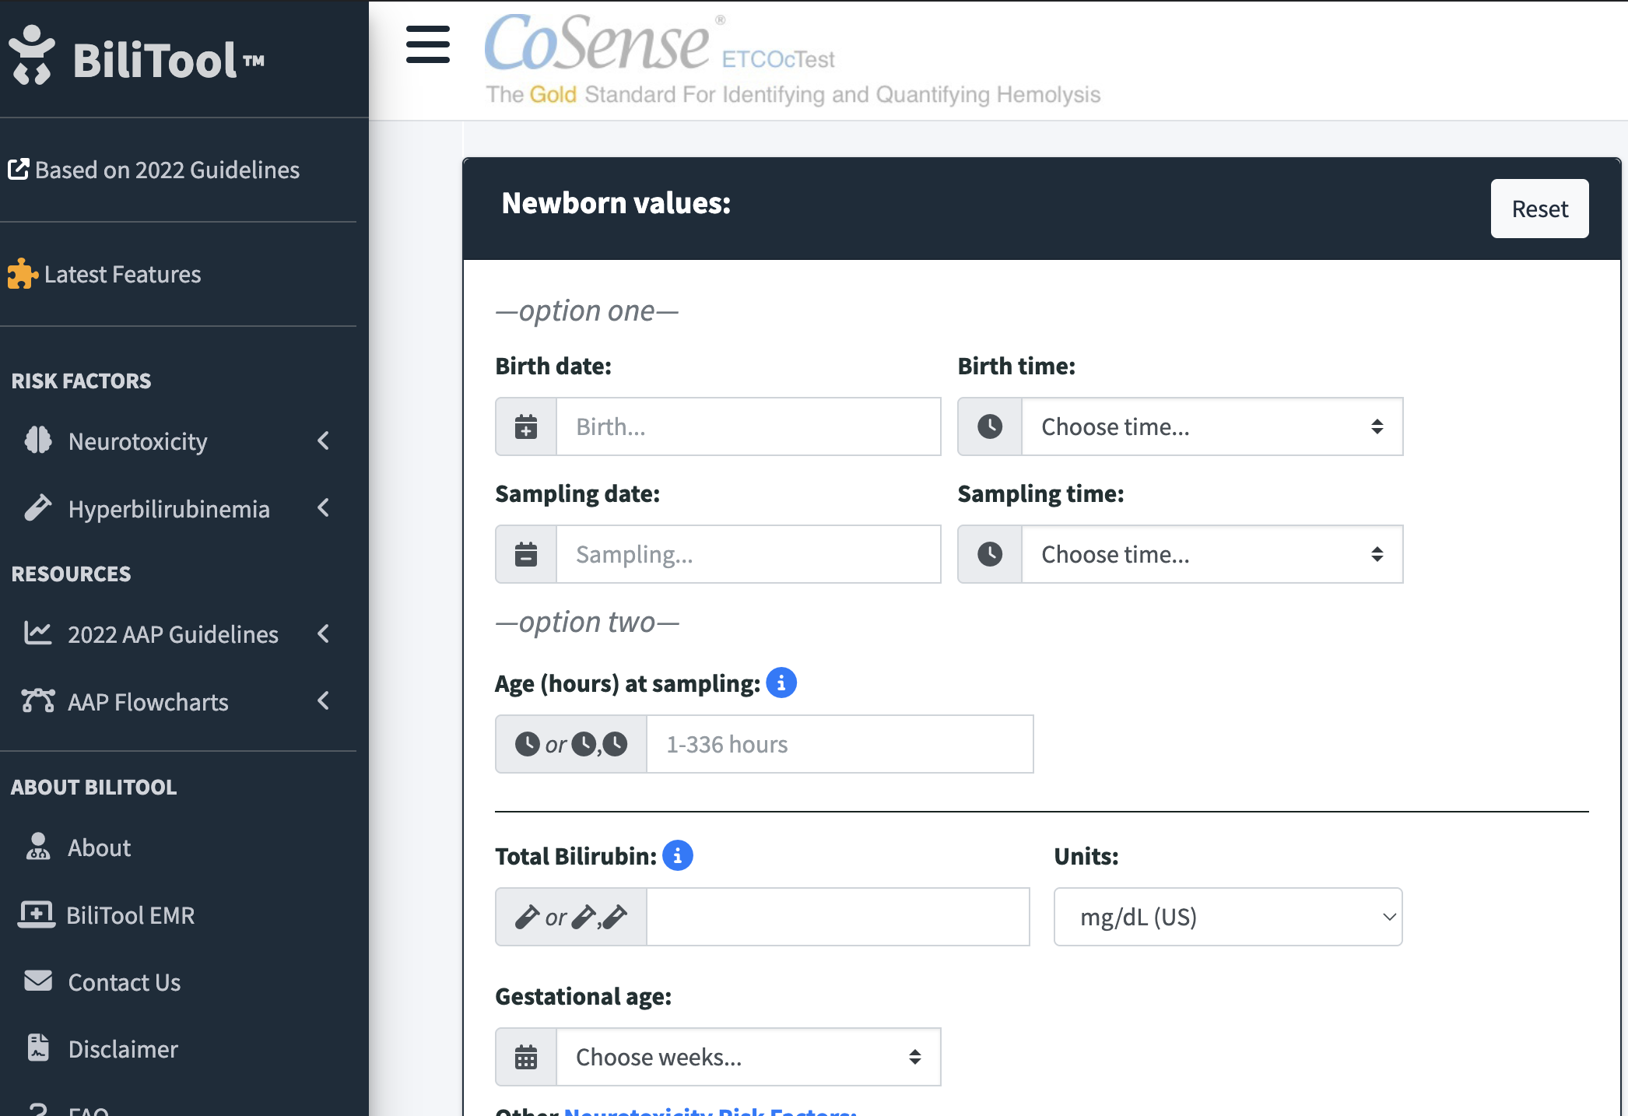Viewport: 1628px width, 1116px height.
Task: Click the BiliTool logo icon
Action: 32,56
